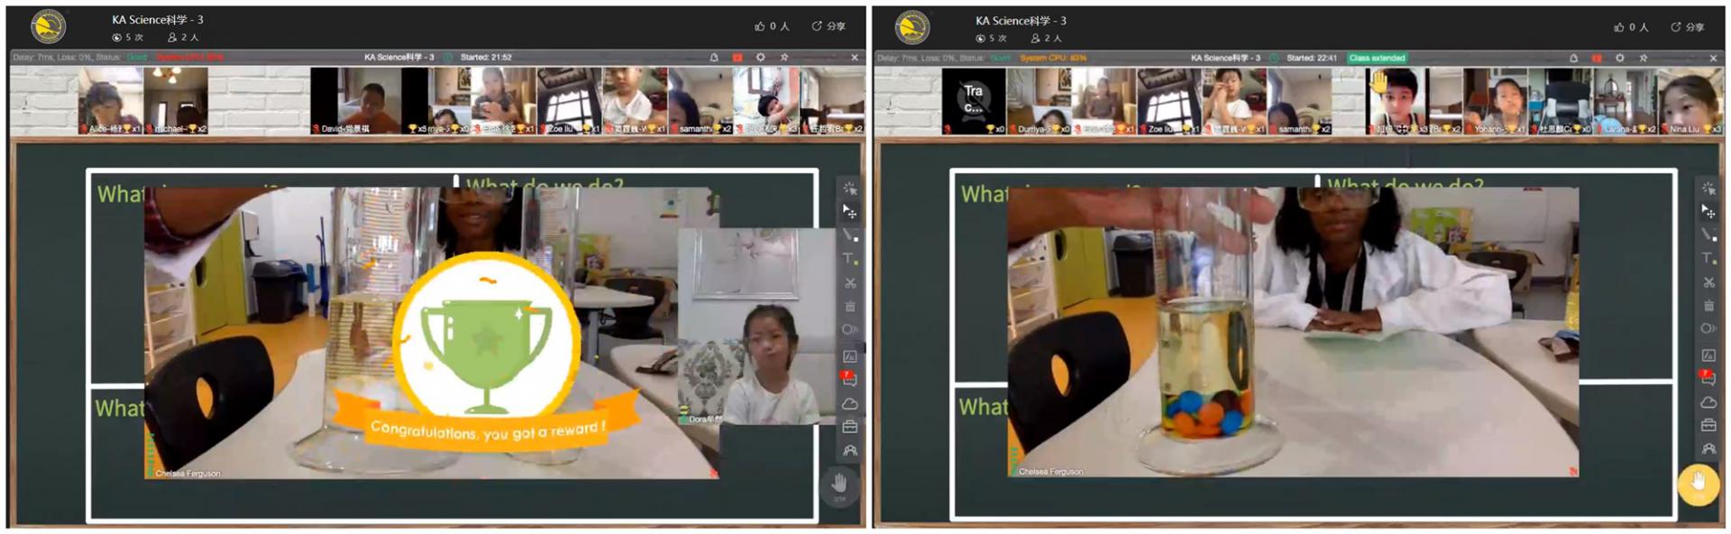
Task: Select Alice's video thumbnail in left strip
Action: pyautogui.click(x=111, y=101)
